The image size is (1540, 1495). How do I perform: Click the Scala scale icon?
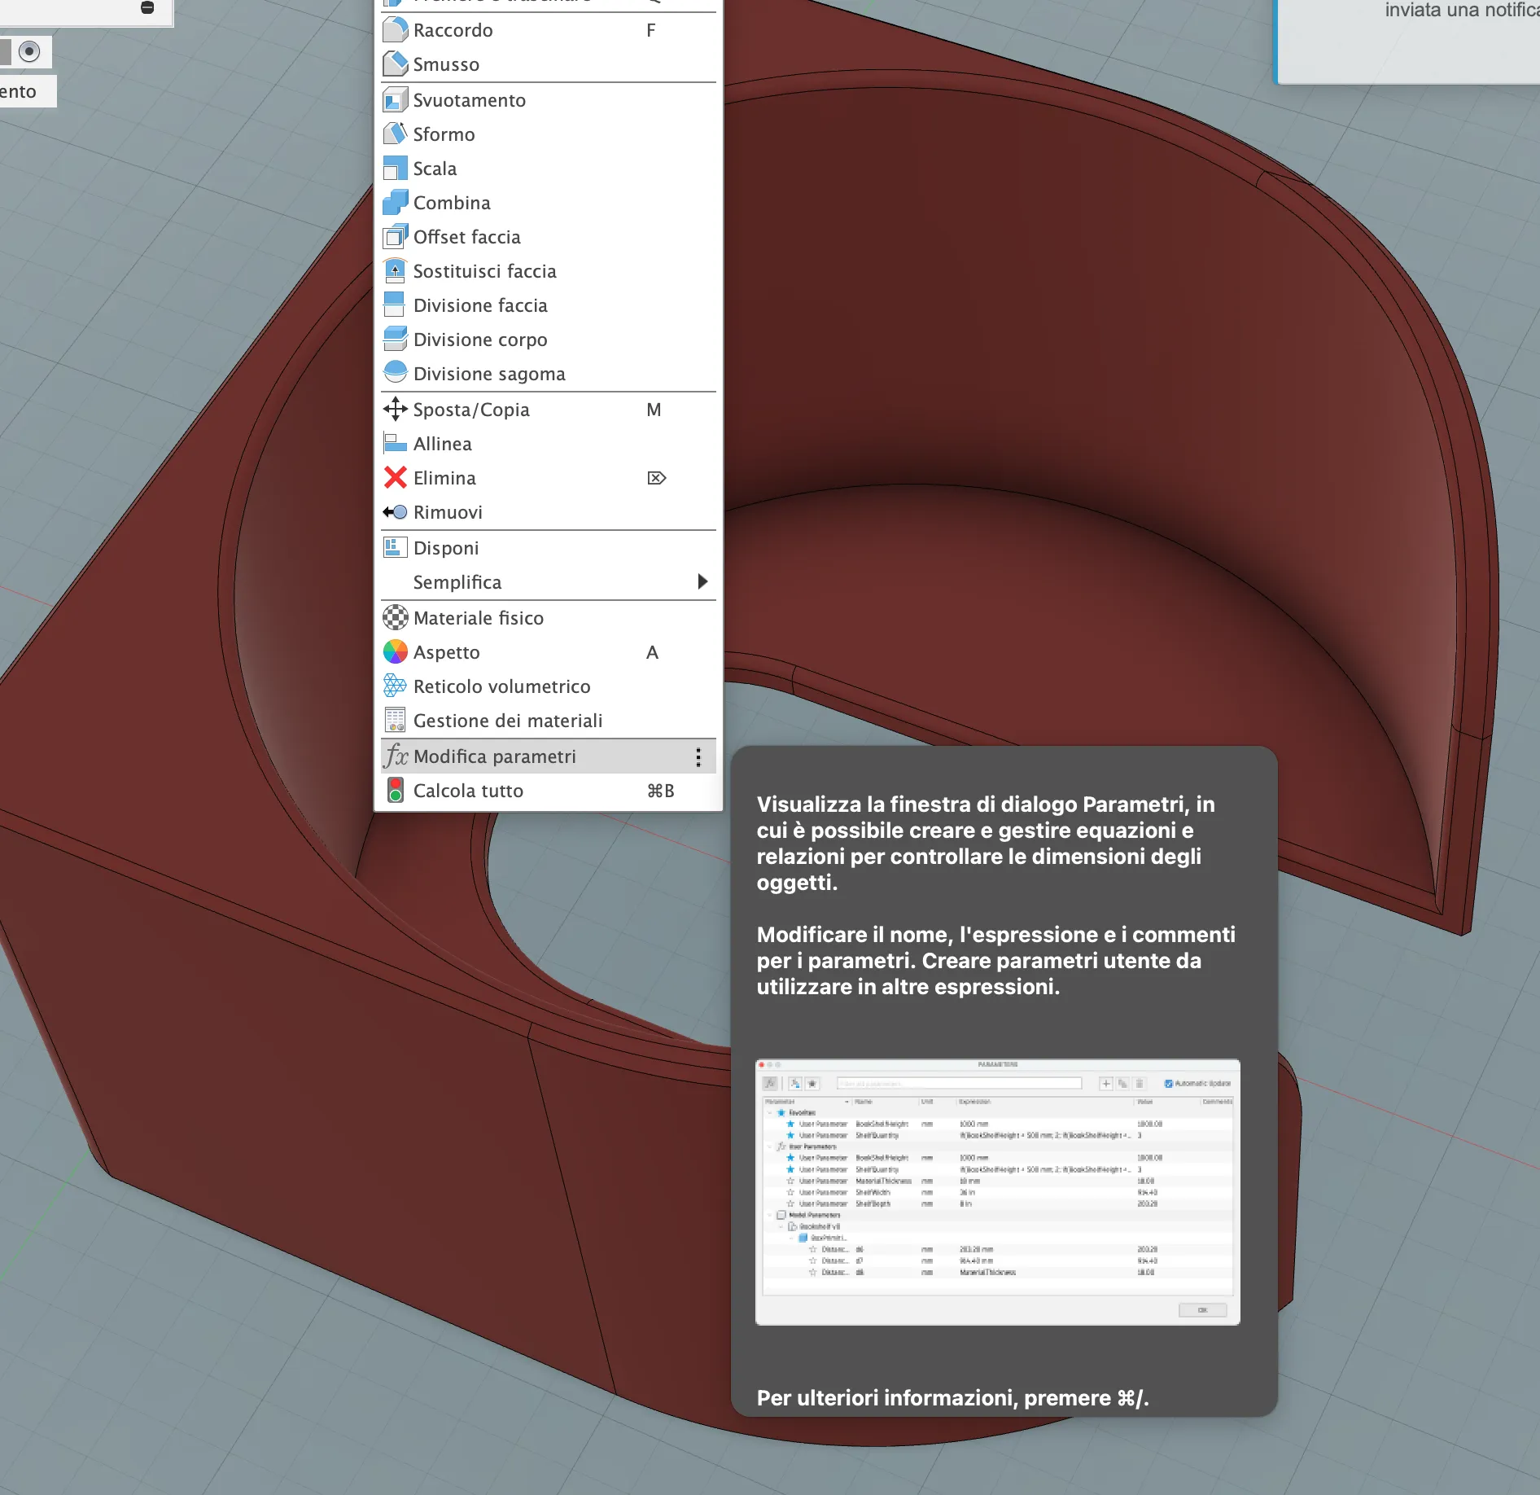(395, 169)
